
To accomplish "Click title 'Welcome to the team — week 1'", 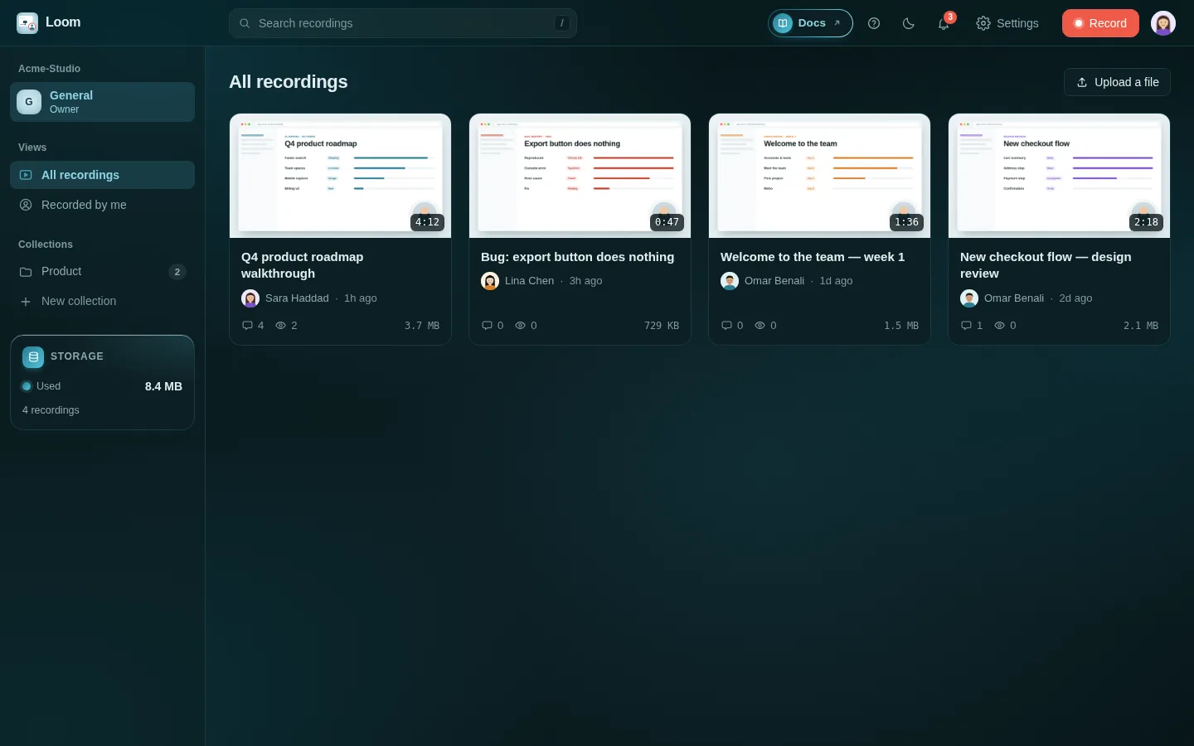I will click(813, 257).
